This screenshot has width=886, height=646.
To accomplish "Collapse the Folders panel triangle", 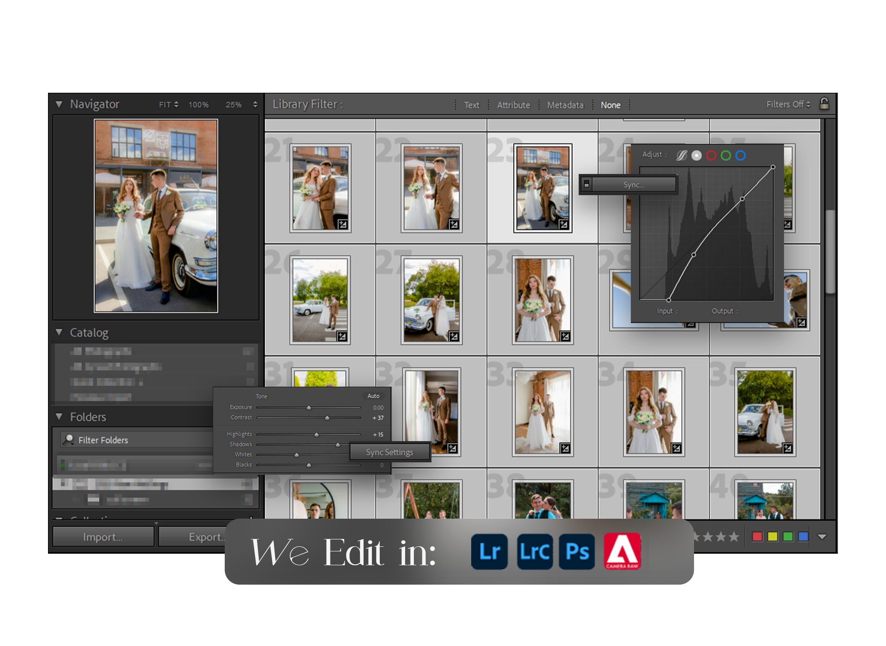I will pos(59,417).
